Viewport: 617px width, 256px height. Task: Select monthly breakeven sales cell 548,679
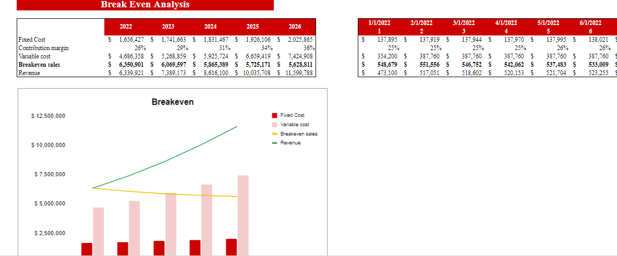pyautogui.click(x=379, y=65)
